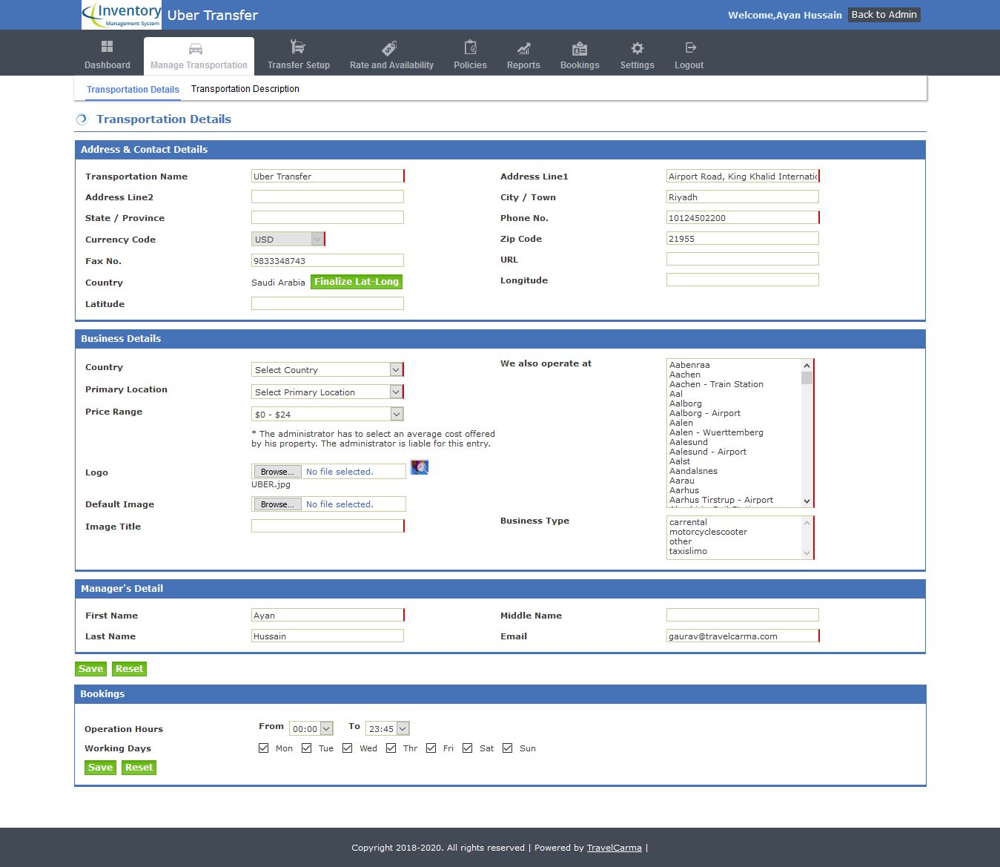Uncheck the Sun working day checkbox
Viewport: 1000px width, 867px height.
pyautogui.click(x=507, y=748)
